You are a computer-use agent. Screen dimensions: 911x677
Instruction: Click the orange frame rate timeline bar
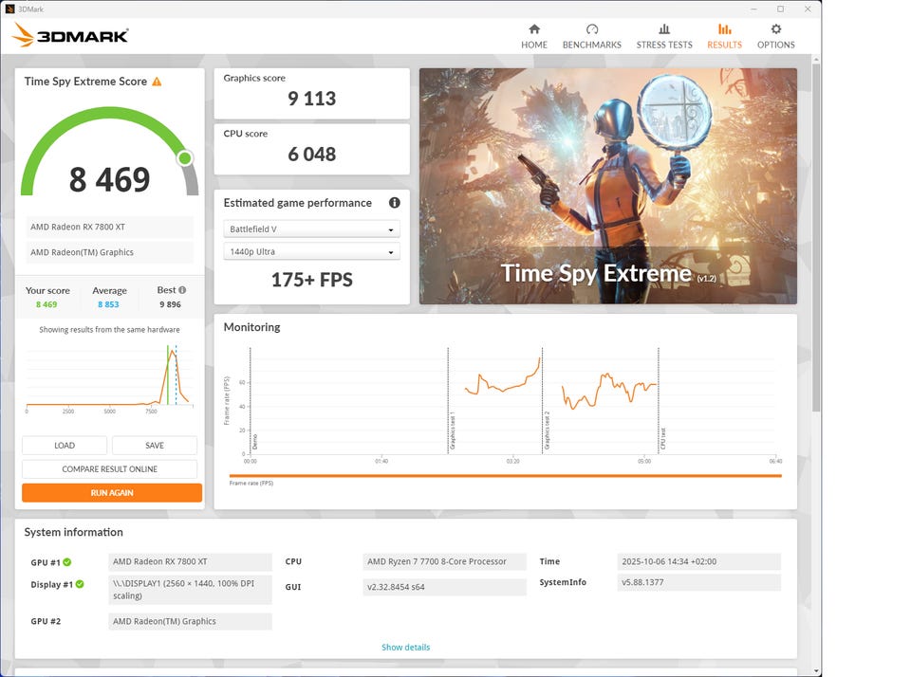click(505, 476)
